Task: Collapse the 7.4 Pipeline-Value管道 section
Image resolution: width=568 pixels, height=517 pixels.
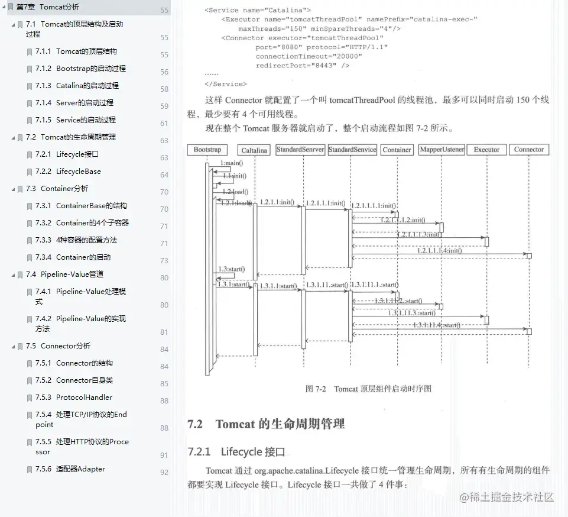Action: 13,275
